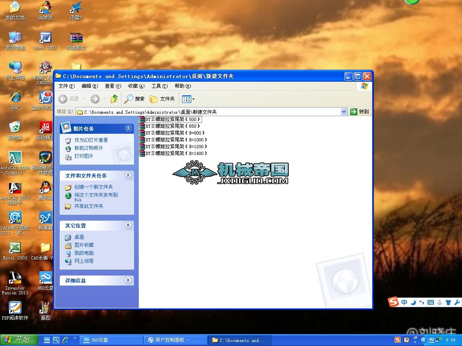Viewport: 462px width, 346px height.
Task: Expand the 详细信息 details panel
Action: pyautogui.click(x=128, y=280)
